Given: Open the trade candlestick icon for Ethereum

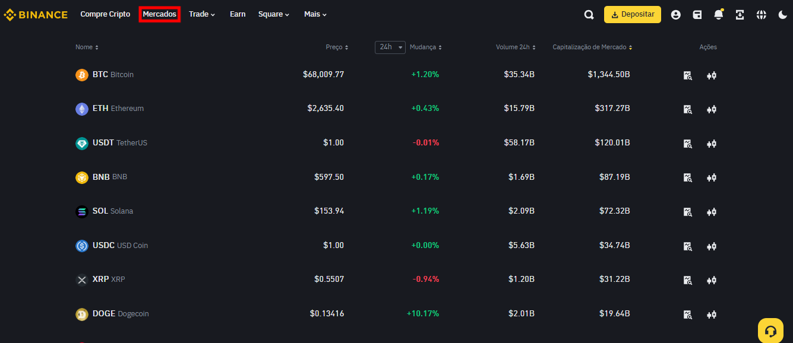Looking at the screenshot, I should click(x=711, y=109).
